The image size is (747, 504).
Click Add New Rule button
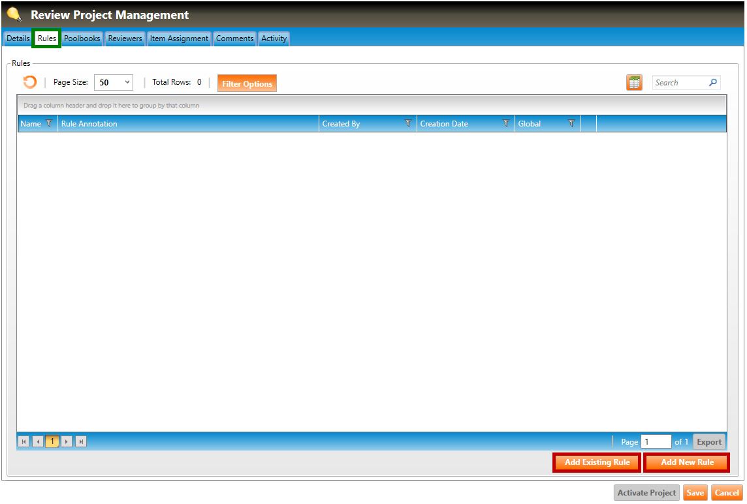point(687,462)
